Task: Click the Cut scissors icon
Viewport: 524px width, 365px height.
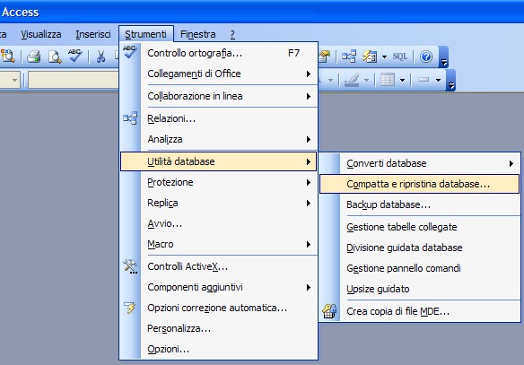Action: (x=100, y=56)
